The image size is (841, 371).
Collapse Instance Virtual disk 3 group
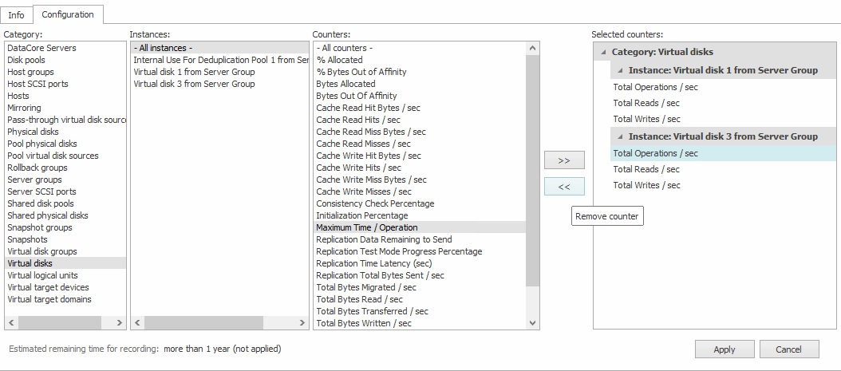[621, 136]
